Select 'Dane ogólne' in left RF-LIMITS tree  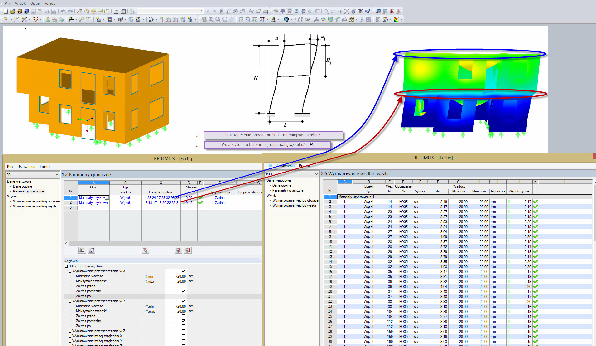22,186
